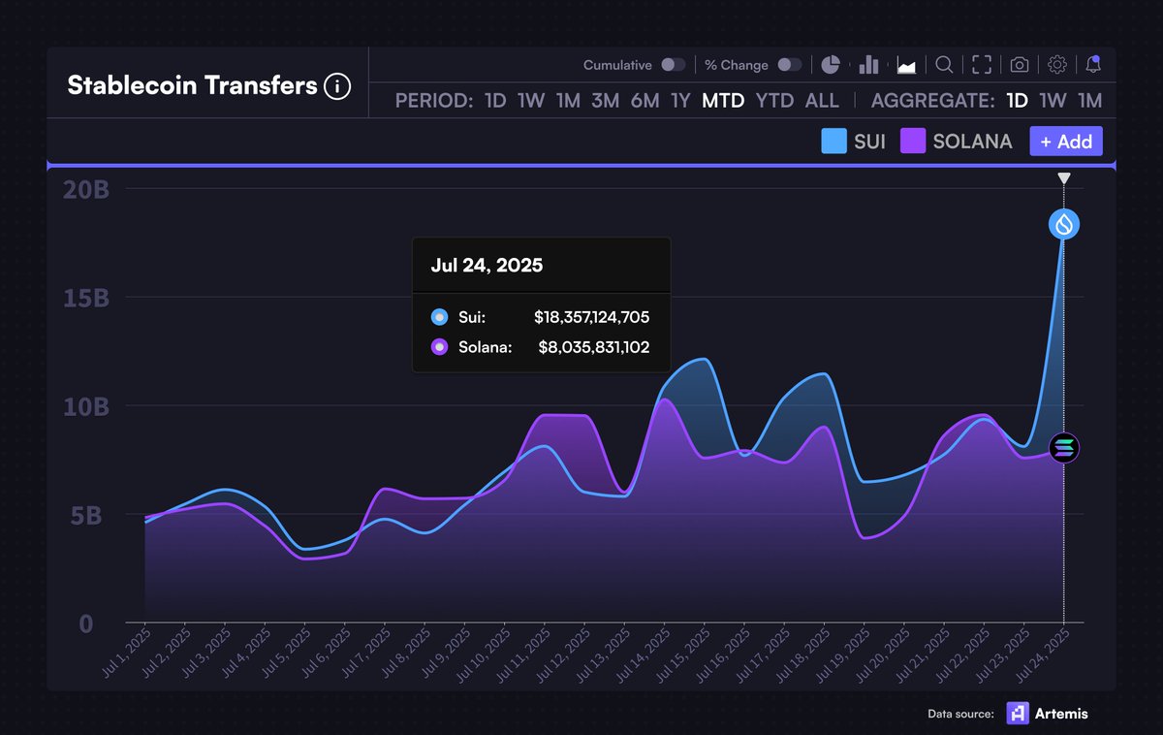Viewport: 1163px width, 735px height.
Task: Open the Stablecoin Transfers info icon
Action: [337, 86]
